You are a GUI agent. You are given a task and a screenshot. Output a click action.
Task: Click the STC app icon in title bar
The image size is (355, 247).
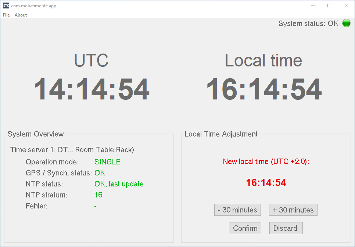point(6,6)
